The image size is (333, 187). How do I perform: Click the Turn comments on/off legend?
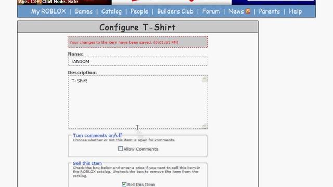point(97,135)
